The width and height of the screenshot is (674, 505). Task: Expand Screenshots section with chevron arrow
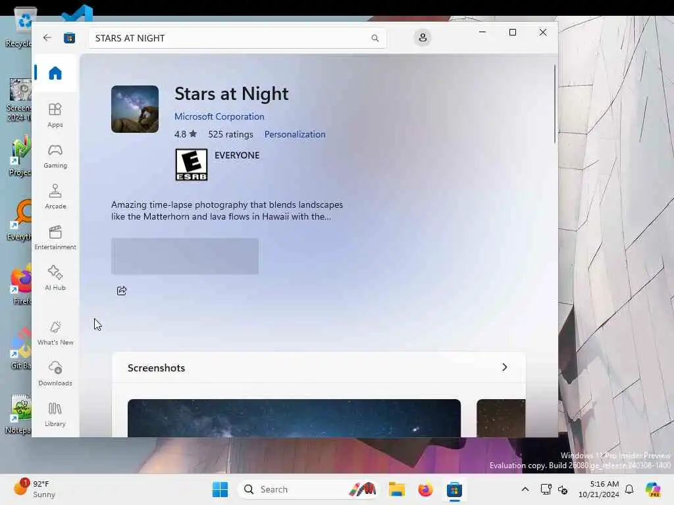(x=505, y=367)
